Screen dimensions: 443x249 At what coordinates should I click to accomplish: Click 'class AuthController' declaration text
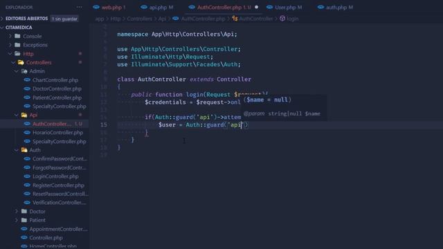click(152, 80)
